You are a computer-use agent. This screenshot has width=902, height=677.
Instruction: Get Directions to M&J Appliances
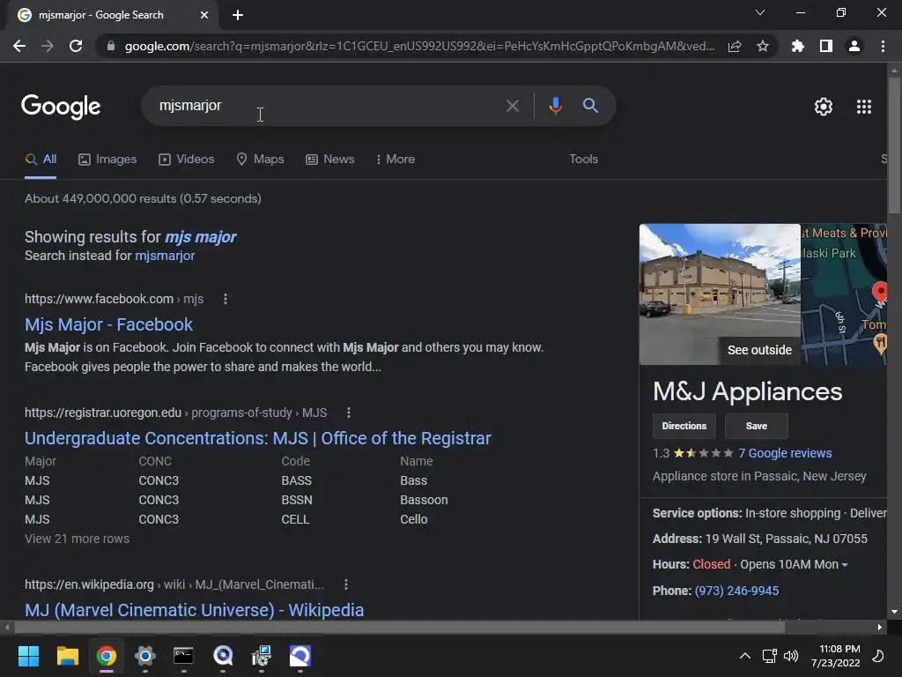coord(684,426)
